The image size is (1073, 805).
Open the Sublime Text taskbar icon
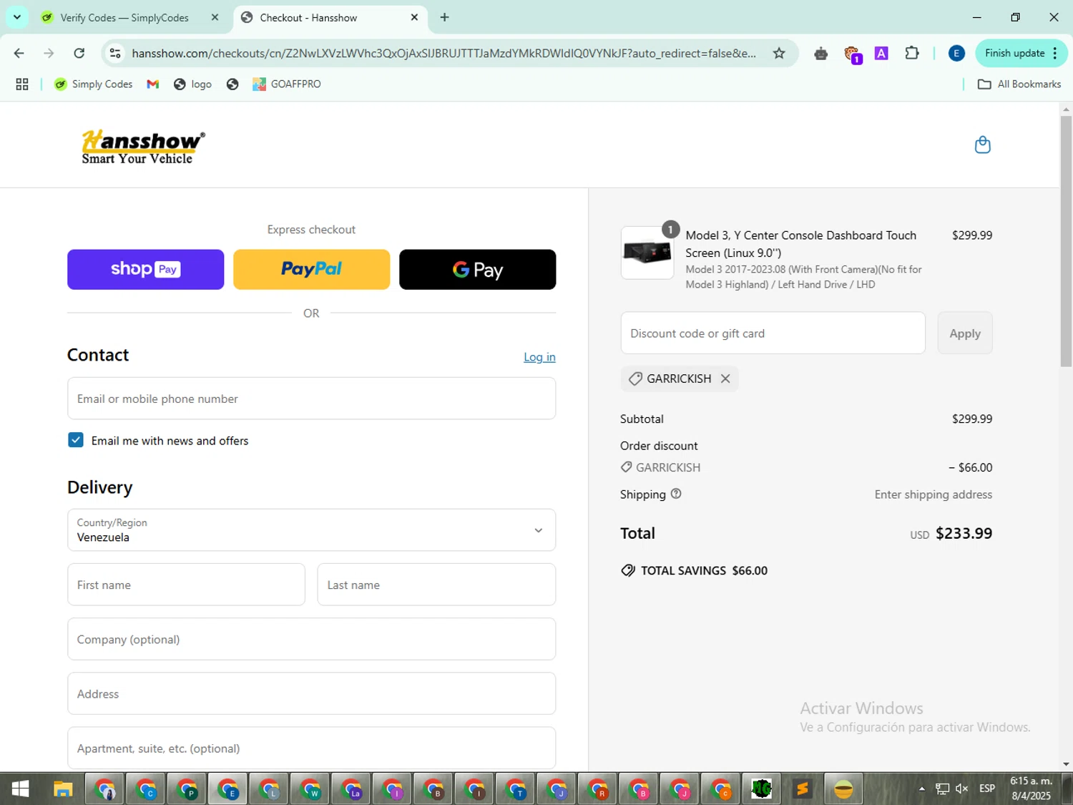802,789
